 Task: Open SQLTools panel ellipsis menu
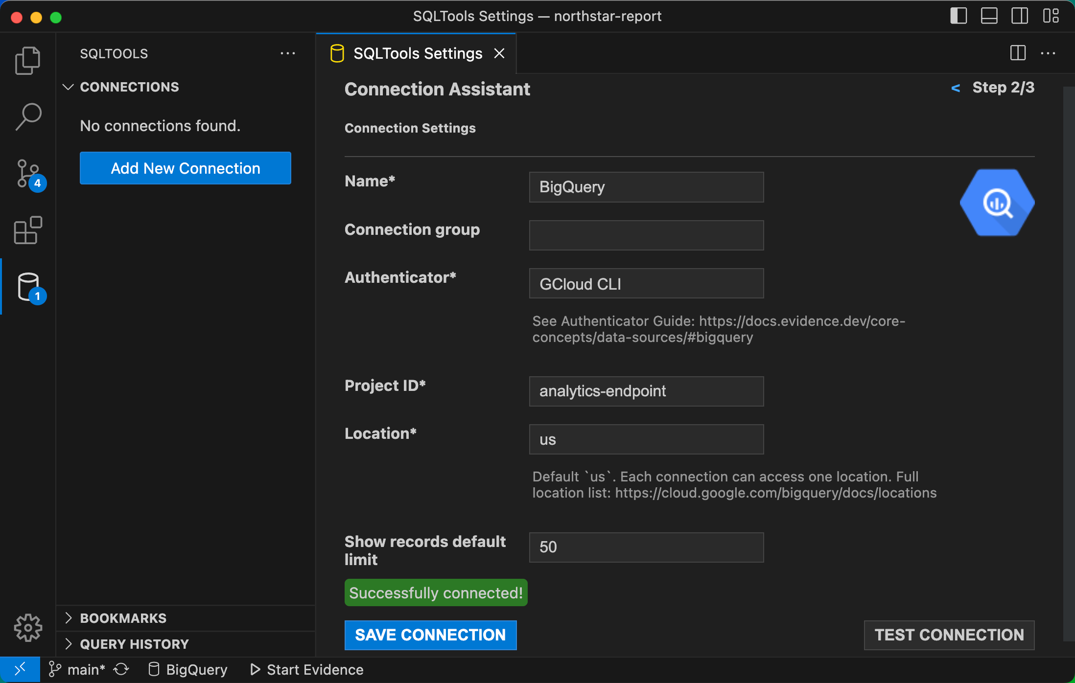click(288, 53)
